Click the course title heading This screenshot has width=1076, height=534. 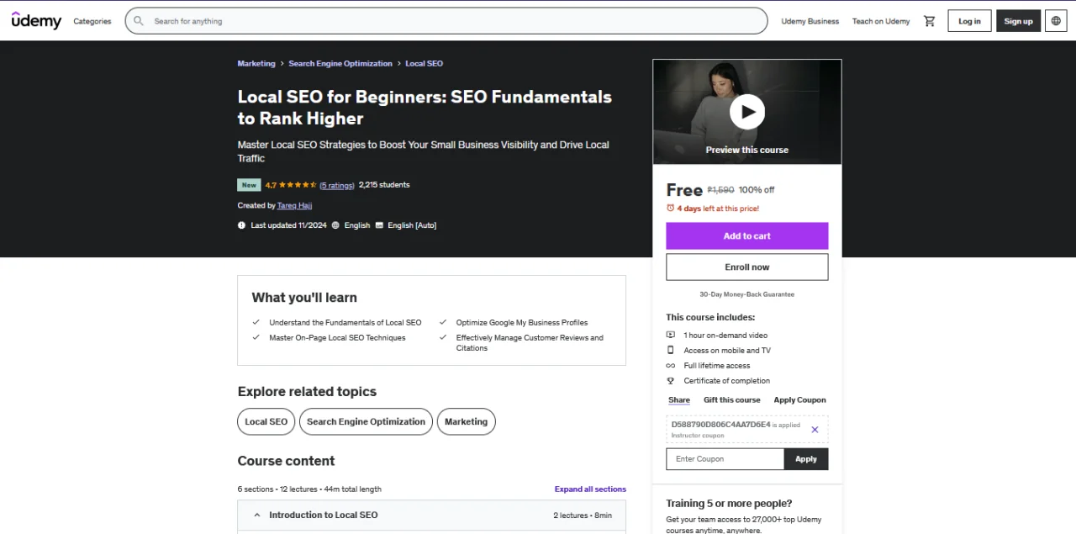click(425, 108)
